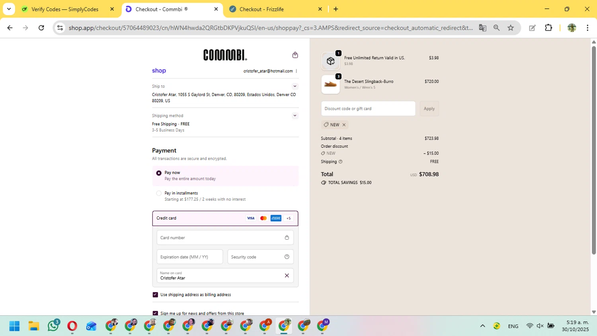Viewport: 597px width, 336px height.
Task: Close the Verify Codes SimplyCodes tab
Action: (x=112, y=9)
